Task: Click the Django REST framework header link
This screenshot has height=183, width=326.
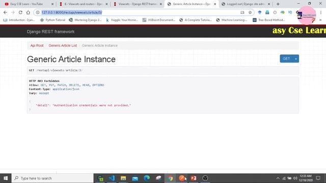Action: [50, 32]
